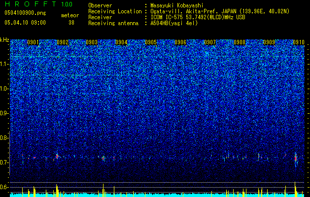Click the 0902 time marker
The height and width of the screenshot is (197, 310).
[x=63, y=42]
